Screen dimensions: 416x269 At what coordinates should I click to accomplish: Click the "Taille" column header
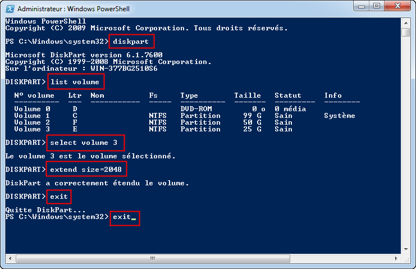pos(248,95)
